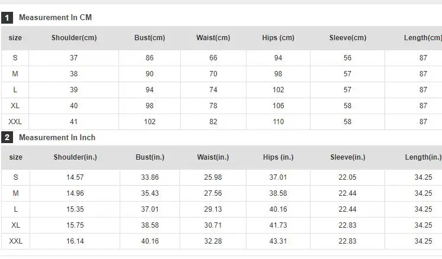This screenshot has height=259, width=442.
Task: Click the Sleeve(cm) column header
Action: 348,38
